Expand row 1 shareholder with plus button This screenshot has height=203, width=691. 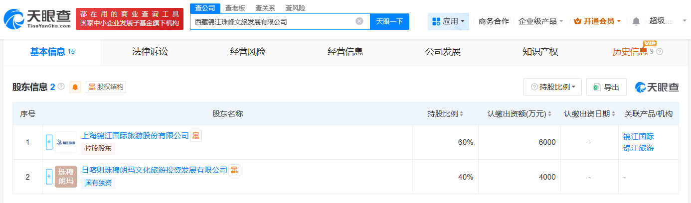coord(49,142)
